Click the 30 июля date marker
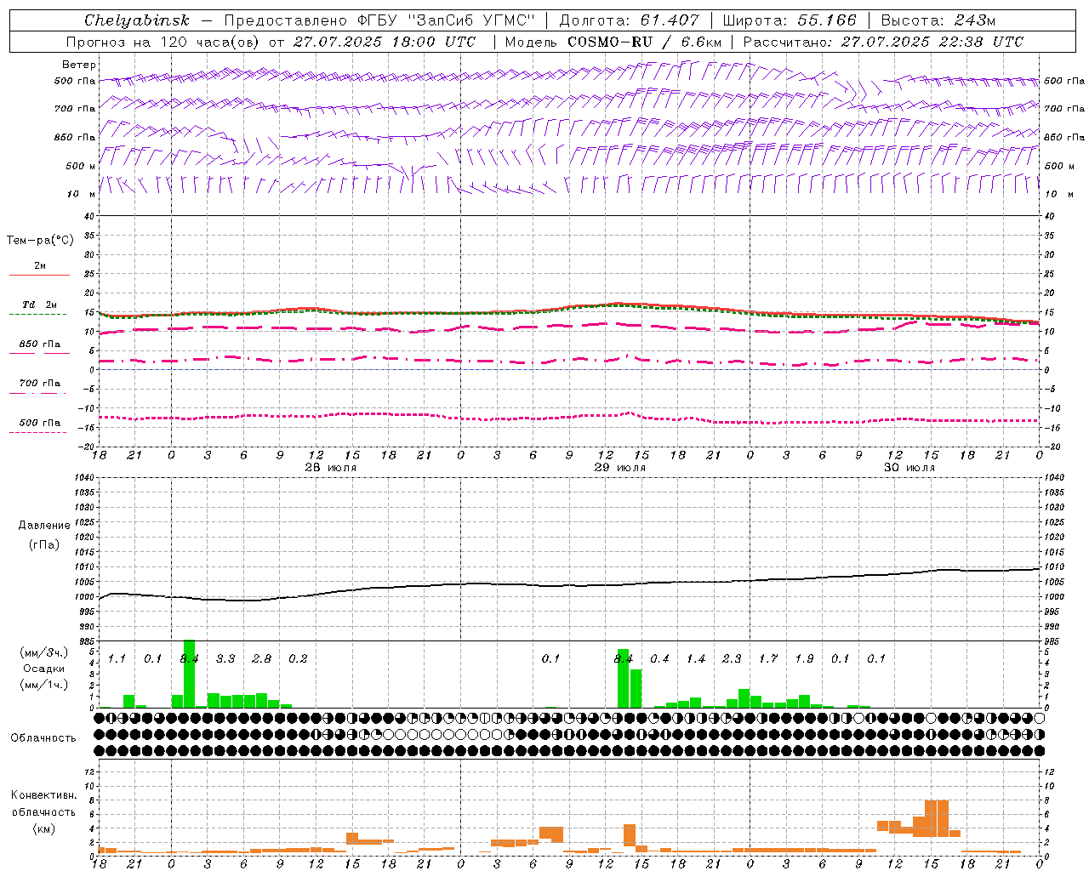This screenshot has width=1089, height=871. coord(909,468)
